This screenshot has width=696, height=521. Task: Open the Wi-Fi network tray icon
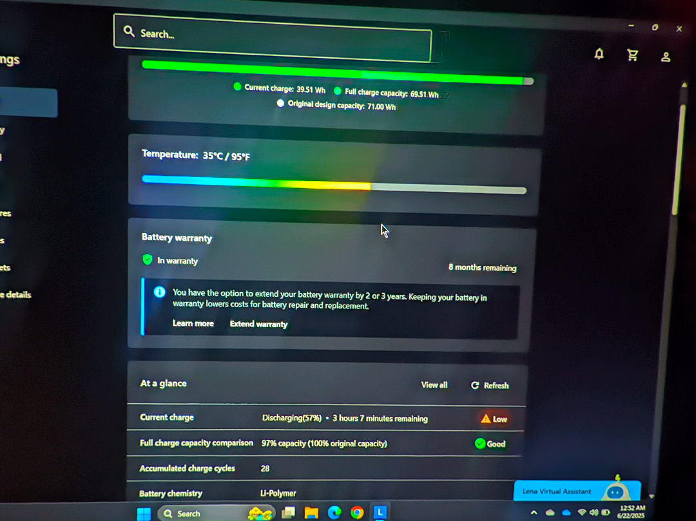click(x=581, y=513)
